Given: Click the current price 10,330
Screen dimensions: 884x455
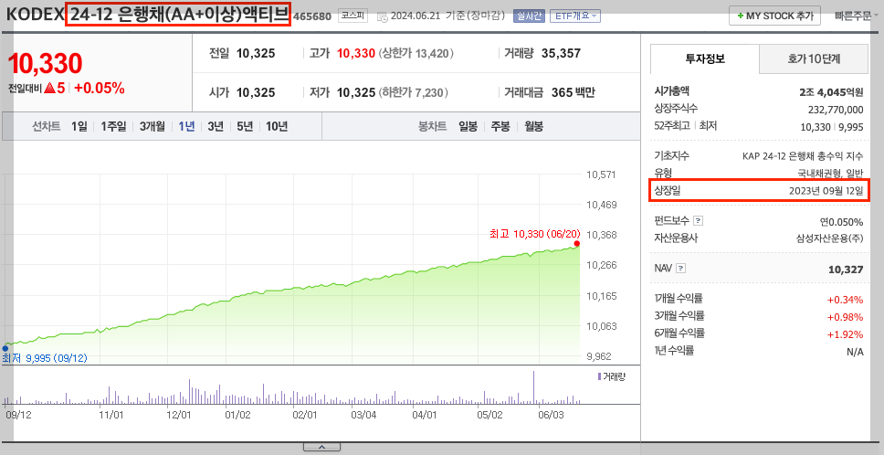Looking at the screenshot, I should 45,63.
